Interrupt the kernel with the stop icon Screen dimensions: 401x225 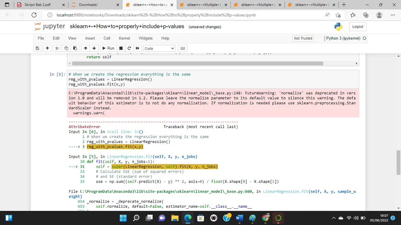121,48
